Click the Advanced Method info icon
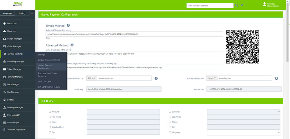Viewport: 290px width, 139px height. [x=72, y=45]
